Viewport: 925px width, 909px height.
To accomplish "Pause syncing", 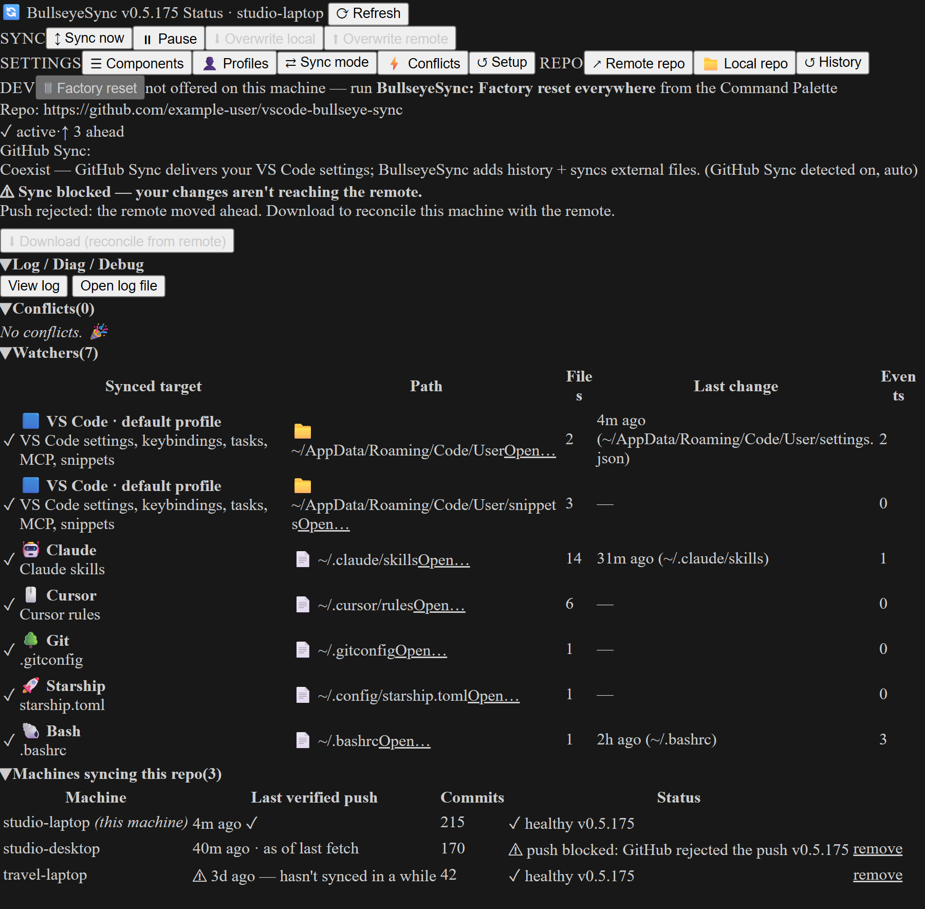I will (x=169, y=39).
